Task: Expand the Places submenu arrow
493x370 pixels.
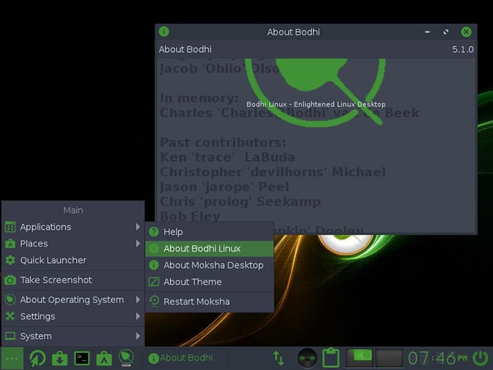Action: pos(138,244)
